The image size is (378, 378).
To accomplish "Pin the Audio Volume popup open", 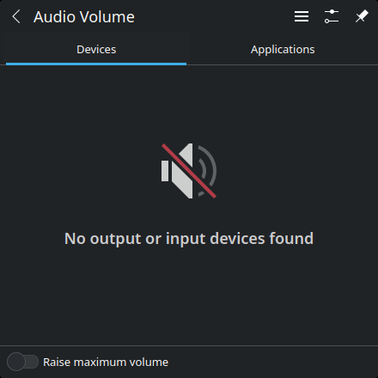I will (x=362, y=16).
